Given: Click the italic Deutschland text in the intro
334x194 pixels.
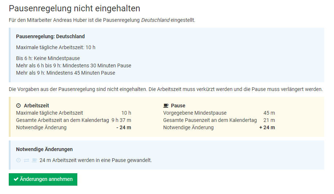Looking at the screenshot, I should tap(155, 20).
